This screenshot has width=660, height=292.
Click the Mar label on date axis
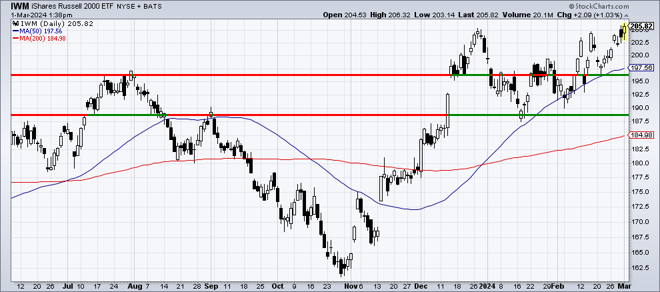pyautogui.click(x=623, y=286)
